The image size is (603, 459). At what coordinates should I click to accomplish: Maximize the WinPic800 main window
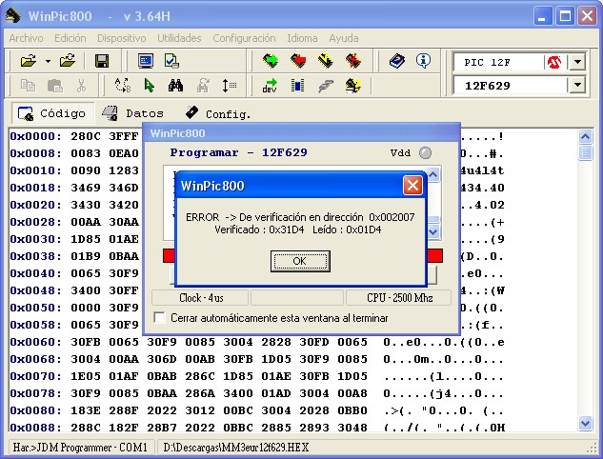pyautogui.click(x=565, y=16)
